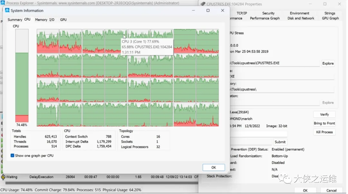Open Performance Graph tab in Properties
348x194 pixels.
pos(266,18)
